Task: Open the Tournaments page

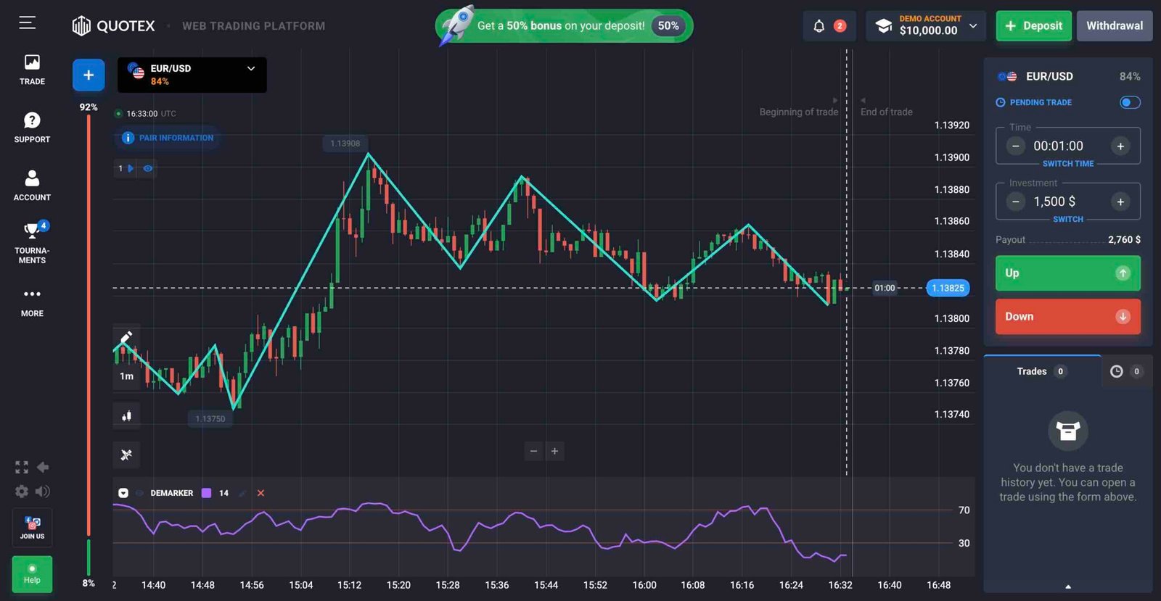Action: (x=32, y=243)
